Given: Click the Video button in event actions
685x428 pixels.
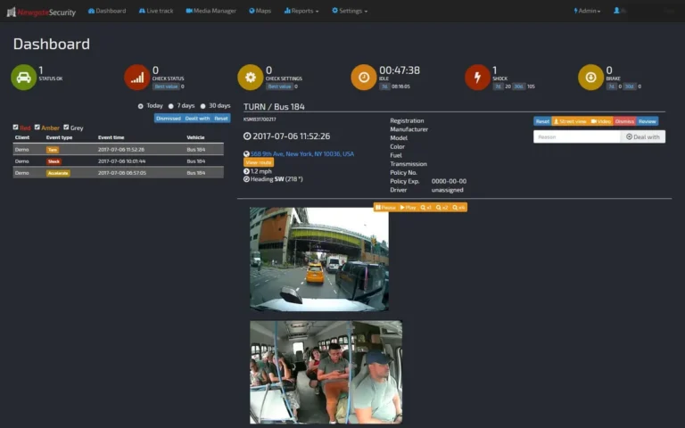Looking at the screenshot, I should [601, 121].
